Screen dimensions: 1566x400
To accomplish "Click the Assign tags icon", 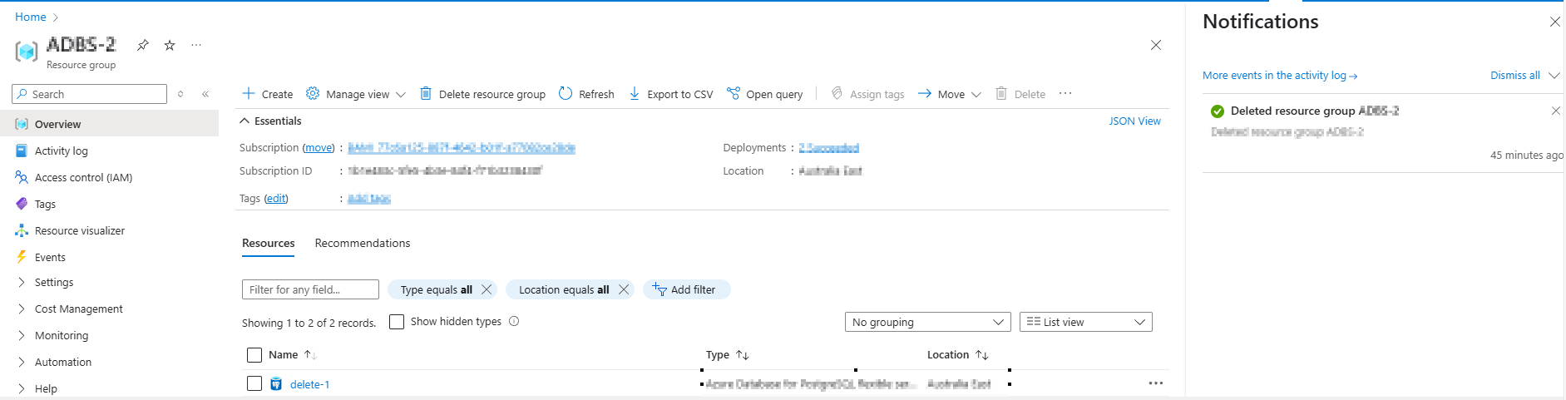I will 837,93.
